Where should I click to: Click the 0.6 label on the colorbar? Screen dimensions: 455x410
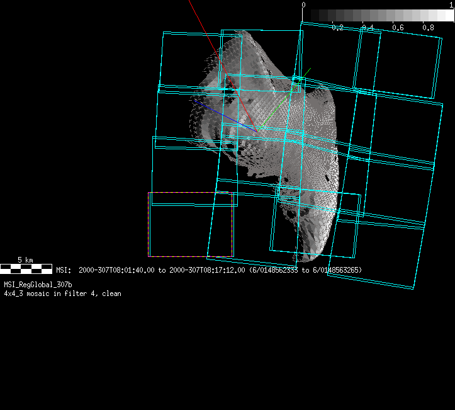pos(397,28)
